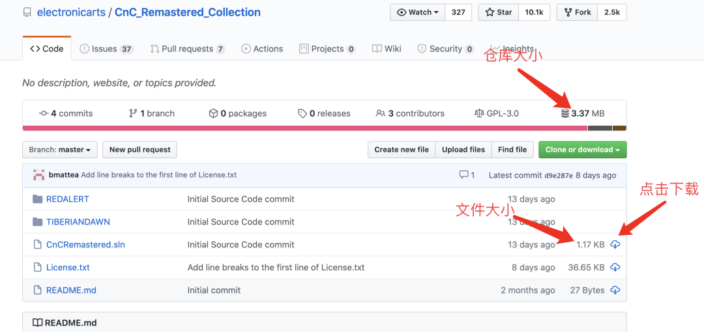Click bmattea's avatar image
This screenshot has height=332, width=704.
tap(38, 175)
